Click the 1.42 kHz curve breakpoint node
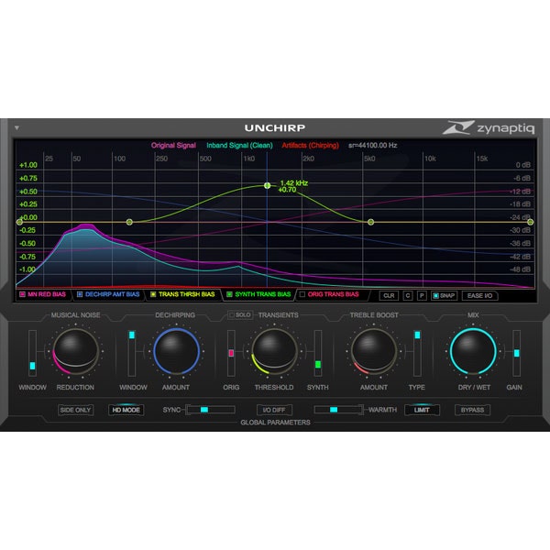Viewport: 550px width, 550px height. (x=267, y=186)
